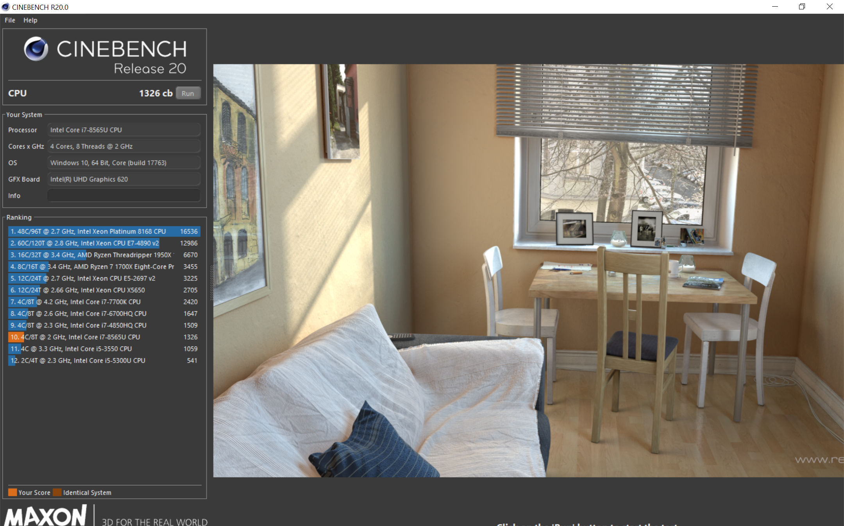Viewport: 844px width, 526px height.
Task: Click the GFX Board field
Action: coord(123,179)
